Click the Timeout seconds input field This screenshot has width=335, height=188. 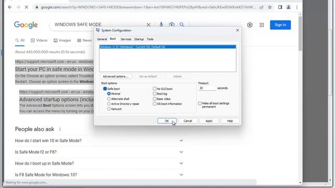(x=207, y=88)
